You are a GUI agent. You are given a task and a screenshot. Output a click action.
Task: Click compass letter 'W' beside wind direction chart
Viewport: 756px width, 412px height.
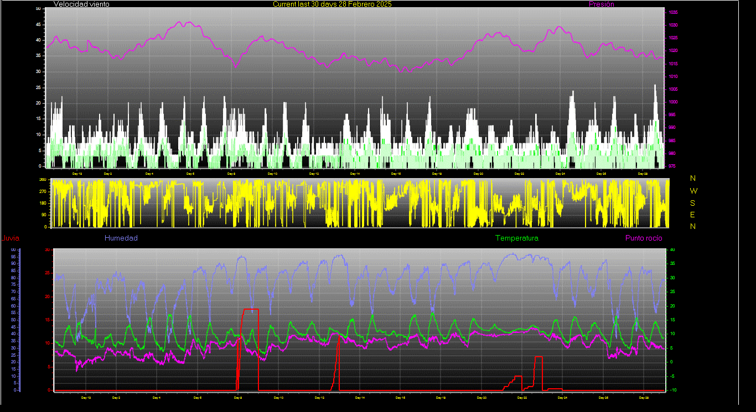pos(693,190)
